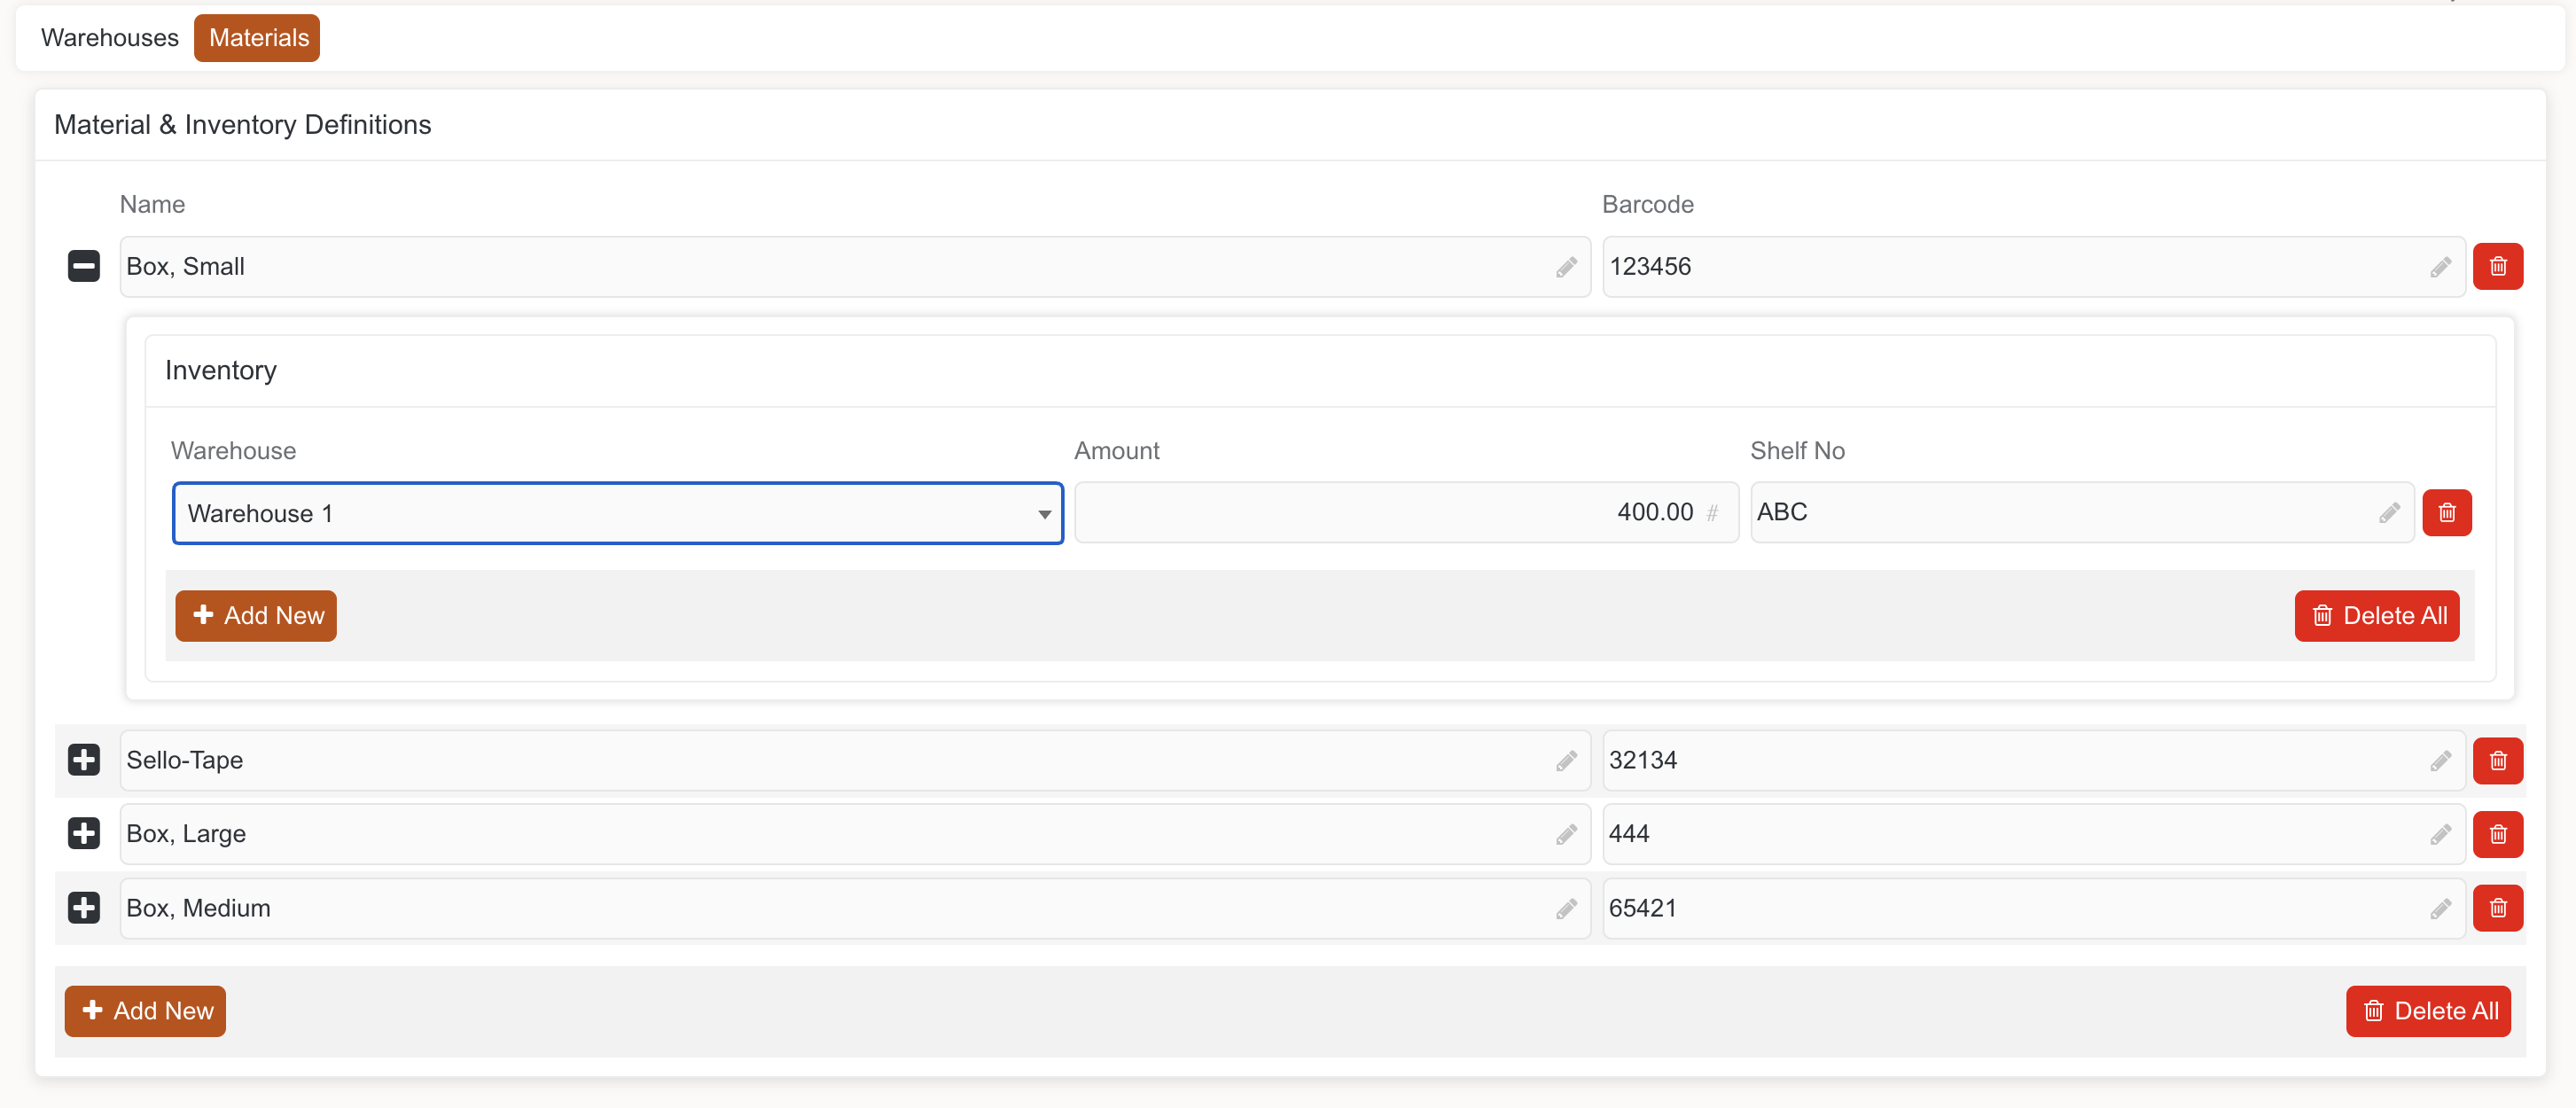
Task: Switch to the Warehouses tab
Action: [110, 38]
